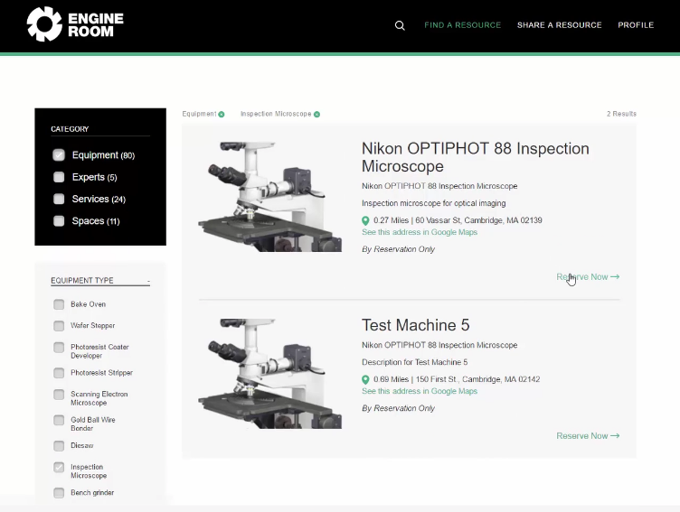Enable the Bench grinder filter

point(59,493)
